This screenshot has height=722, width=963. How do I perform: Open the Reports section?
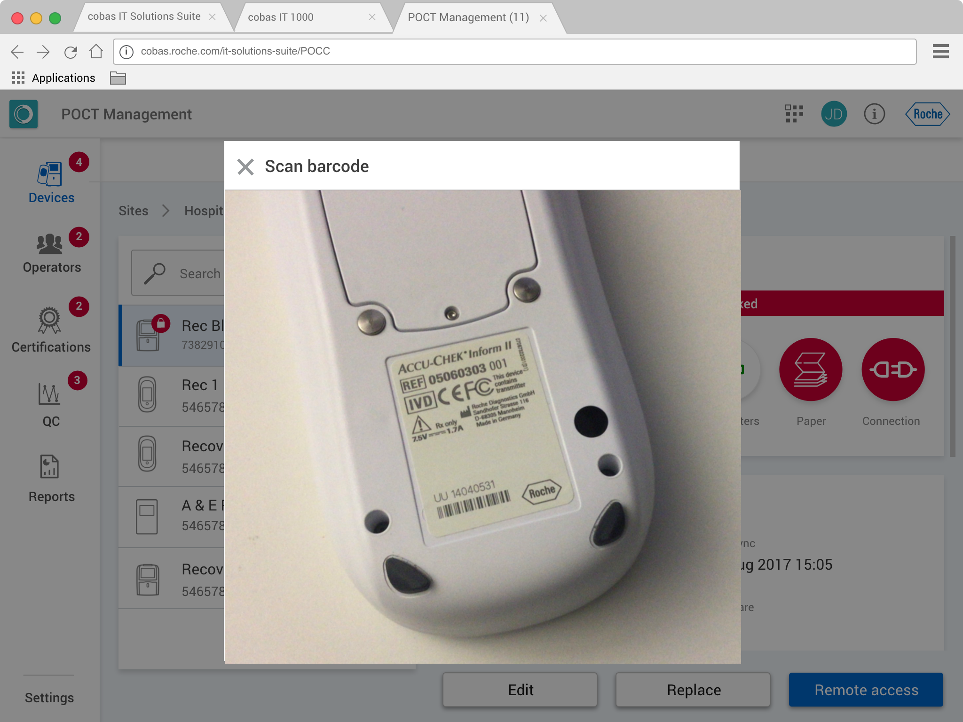pos(51,478)
